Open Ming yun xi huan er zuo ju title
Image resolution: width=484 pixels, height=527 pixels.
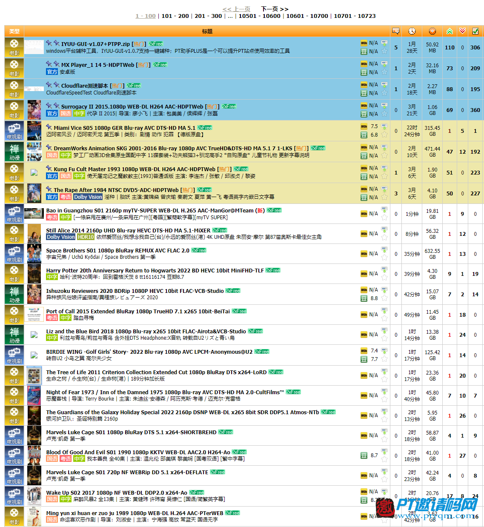coord(135,513)
